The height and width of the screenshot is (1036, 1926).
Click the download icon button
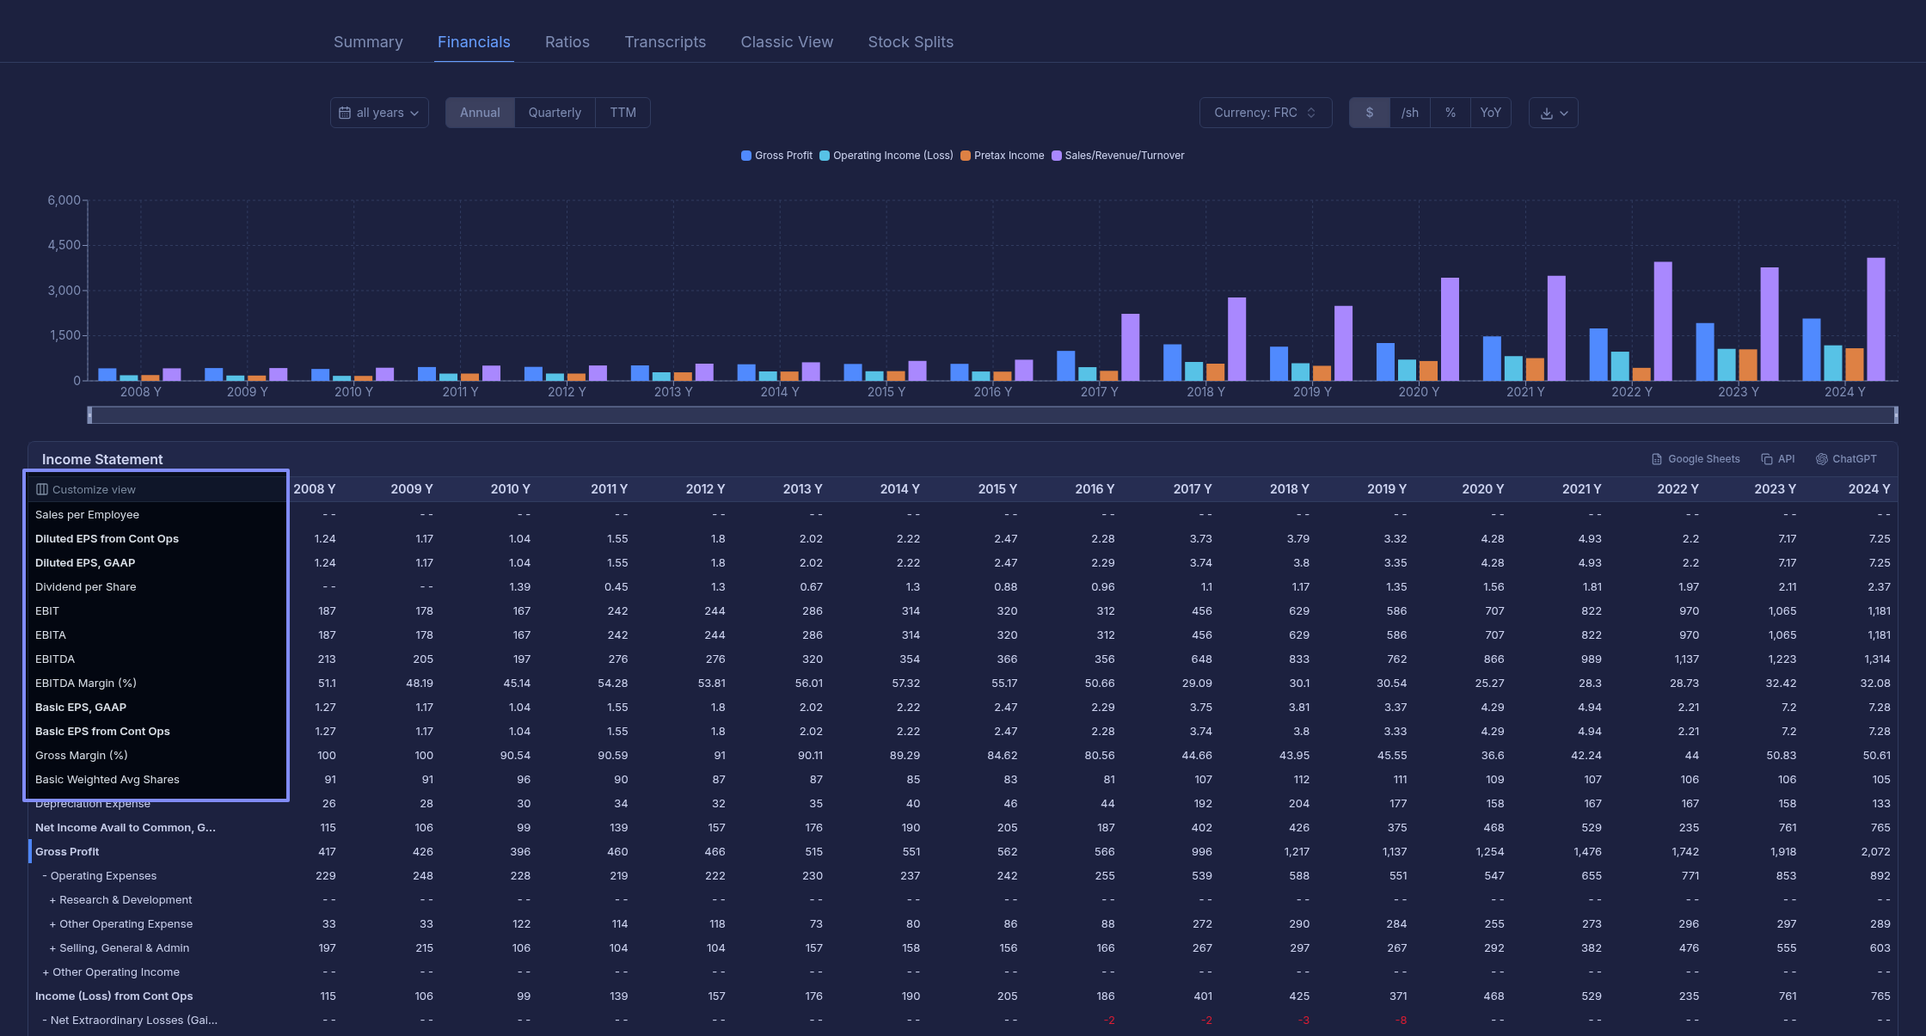[1547, 113]
